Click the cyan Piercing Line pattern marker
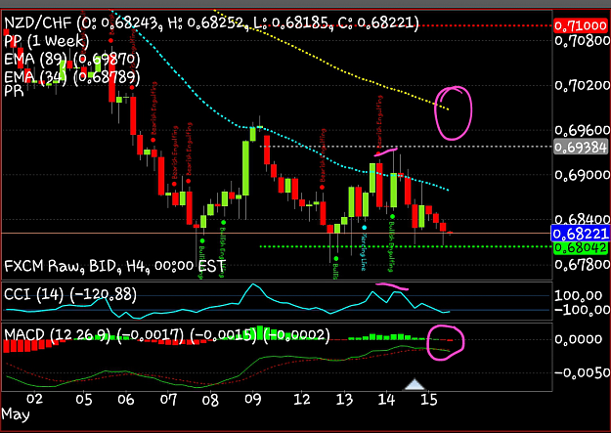 (364, 227)
